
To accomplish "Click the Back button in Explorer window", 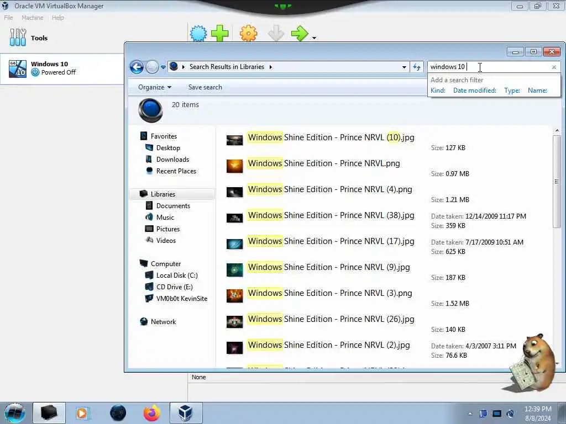I will click(137, 67).
